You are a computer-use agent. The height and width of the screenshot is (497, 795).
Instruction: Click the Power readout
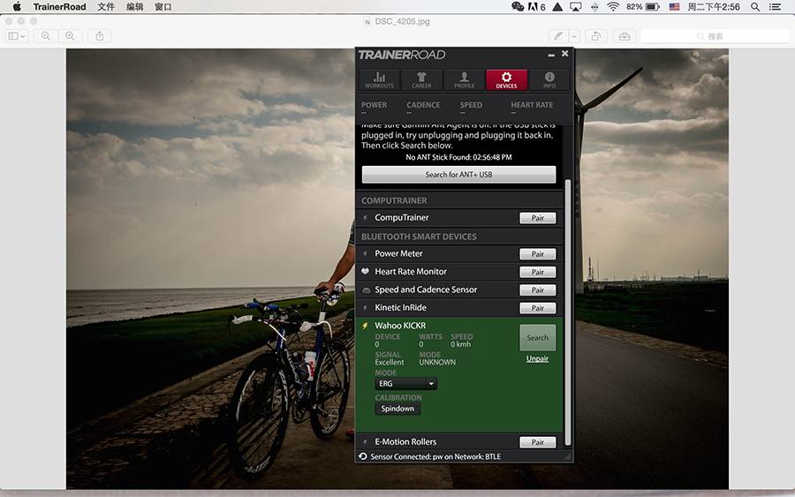tap(375, 108)
